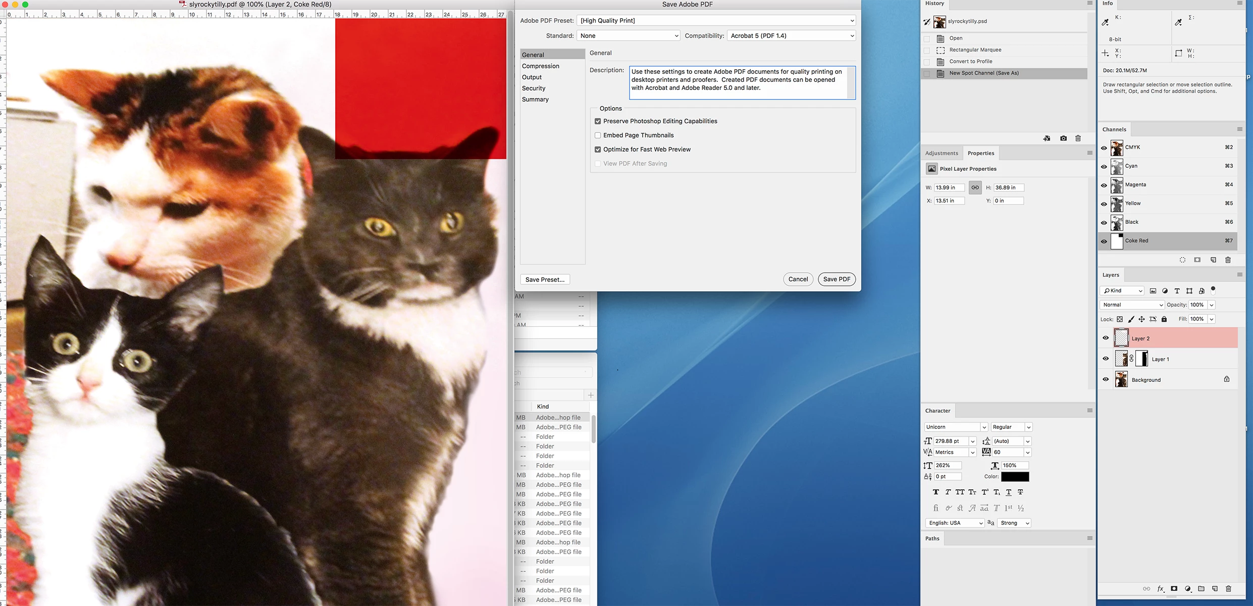The image size is (1253, 606).
Task: Enable Embed Page Thumbnails checkbox
Action: tap(598, 135)
